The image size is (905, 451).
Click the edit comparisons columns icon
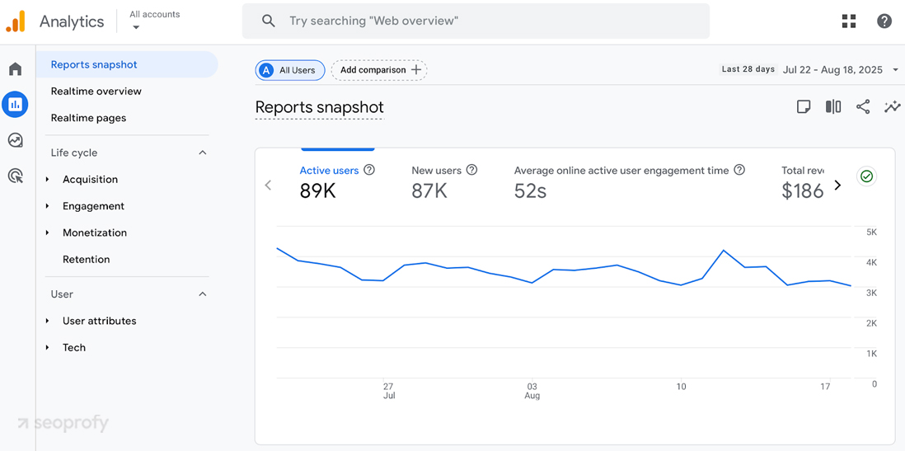point(833,107)
